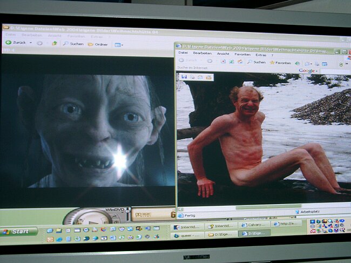Viewport: 351px width, 263px height.
Task: Click Internet Explorer icon in lower quick launch row
Action: 59,239
